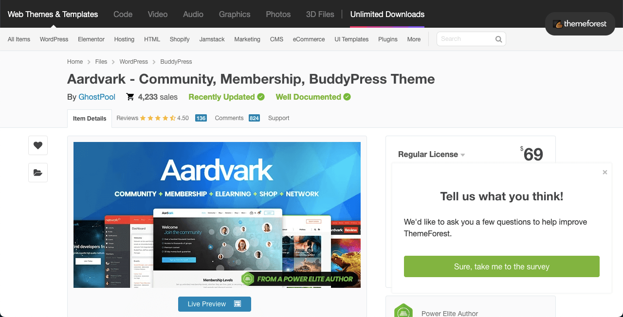Open the 3D Files marketplace tab
The image size is (623, 317).
click(x=320, y=14)
